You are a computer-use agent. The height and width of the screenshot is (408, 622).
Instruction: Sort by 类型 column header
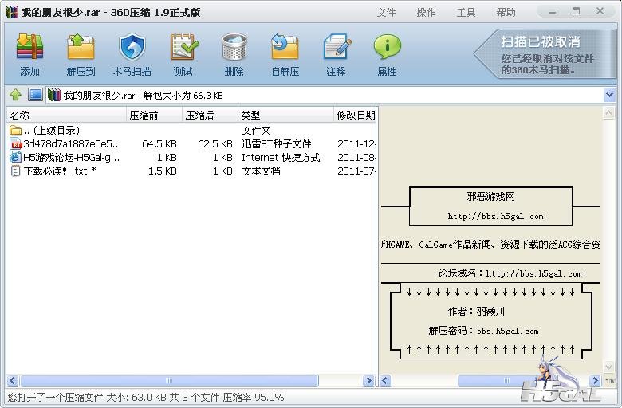pyautogui.click(x=284, y=115)
